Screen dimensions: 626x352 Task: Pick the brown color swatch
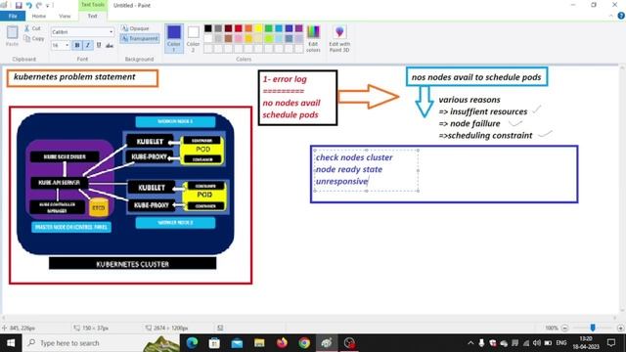pyautogui.click(x=228, y=39)
